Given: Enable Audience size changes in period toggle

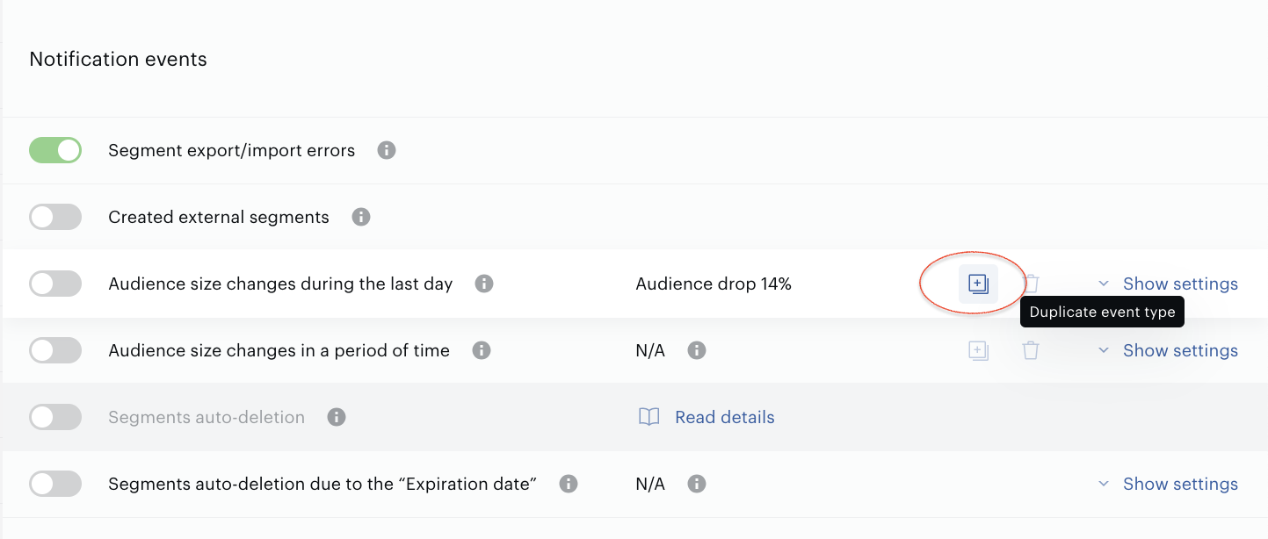Looking at the screenshot, I should coord(55,350).
